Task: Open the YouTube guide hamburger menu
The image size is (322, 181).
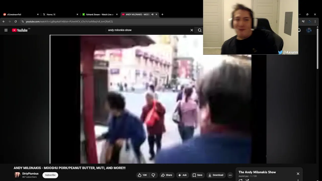Action: coord(6,30)
